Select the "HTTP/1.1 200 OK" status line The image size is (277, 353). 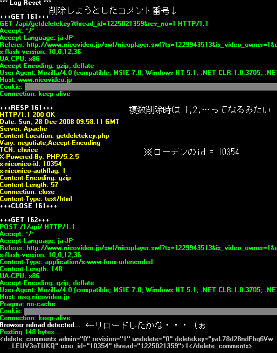[27, 115]
